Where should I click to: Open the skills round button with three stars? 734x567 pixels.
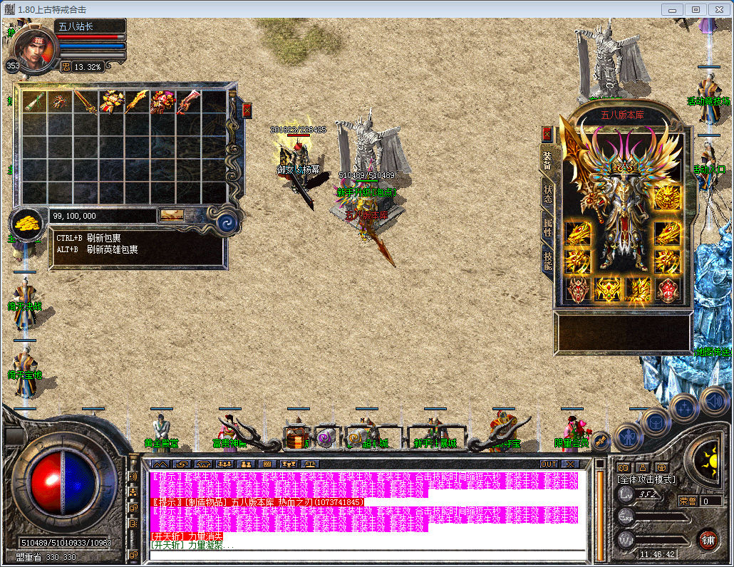(684, 407)
